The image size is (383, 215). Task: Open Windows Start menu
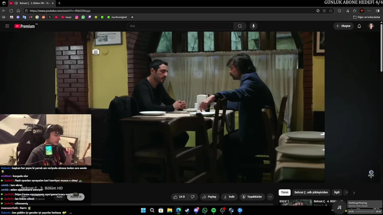click(x=143, y=210)
